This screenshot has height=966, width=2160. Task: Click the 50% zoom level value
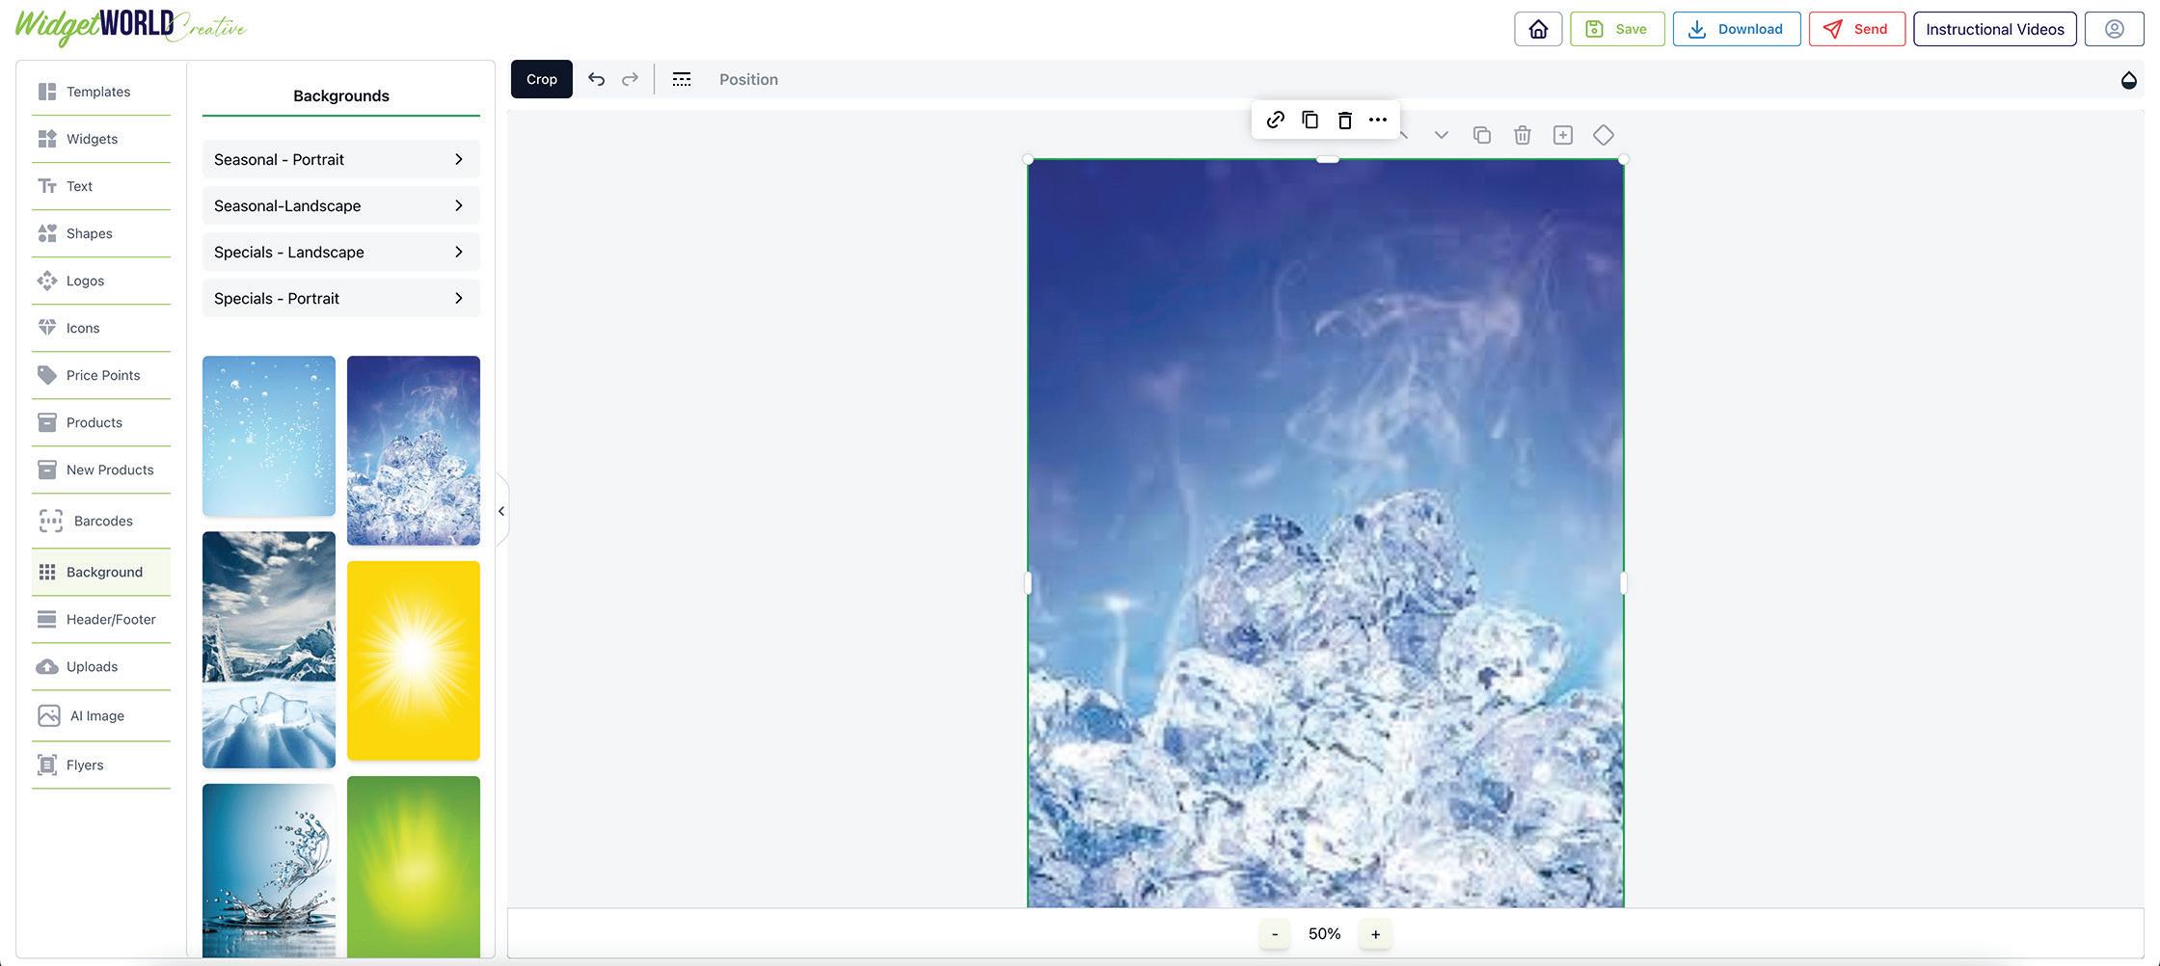1325,933
